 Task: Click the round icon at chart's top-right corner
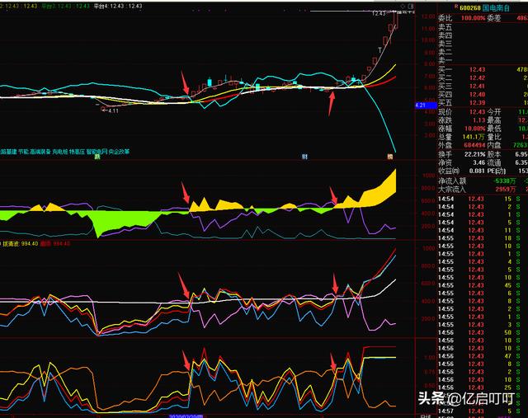[x=411, y=7]
